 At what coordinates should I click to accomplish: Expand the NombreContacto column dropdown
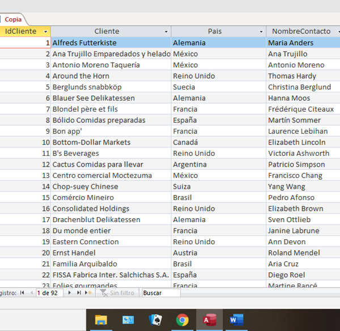[337, 32]
